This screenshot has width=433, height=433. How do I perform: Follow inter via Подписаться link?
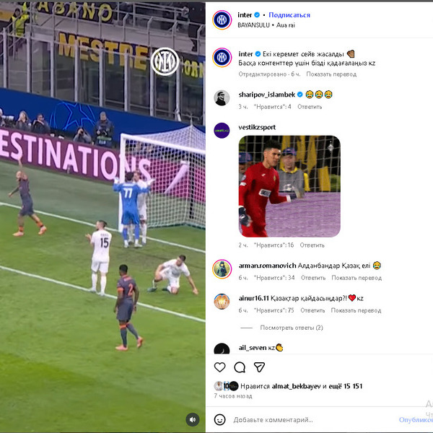(x=289, y=15)
